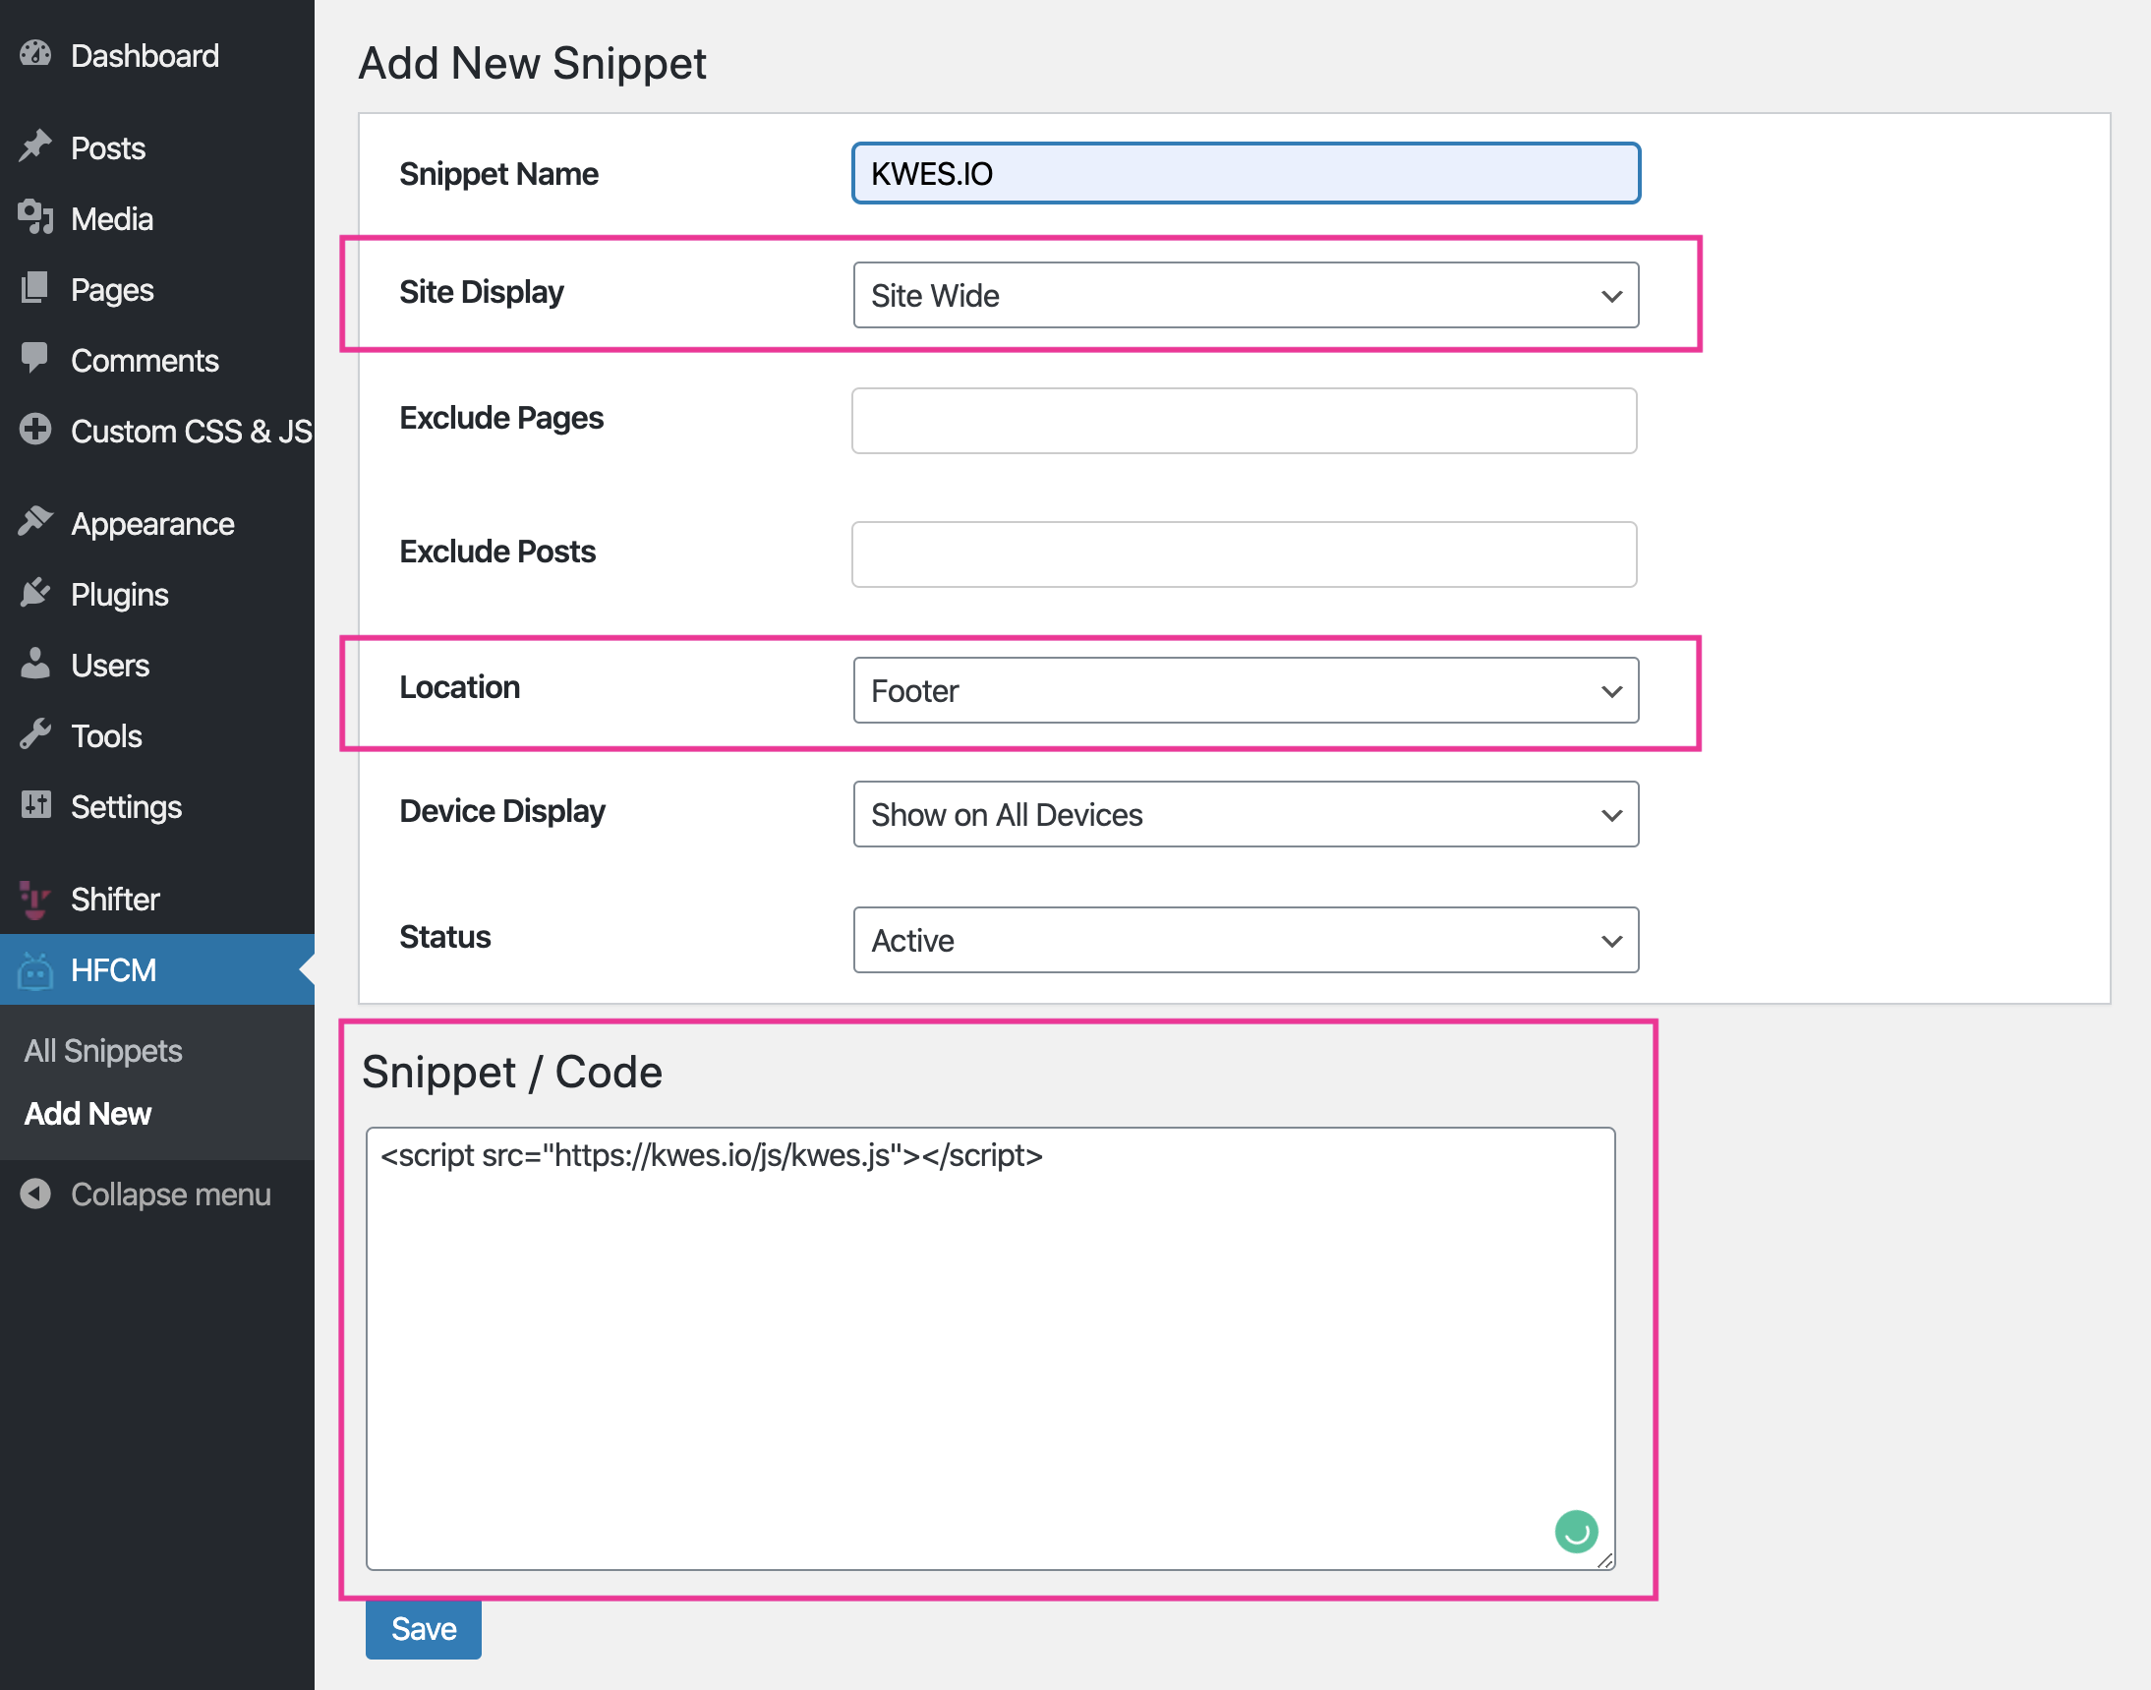Click the Tools wrench icon
Screen dimensions: 2151x1690
click(x=35, y=735)
